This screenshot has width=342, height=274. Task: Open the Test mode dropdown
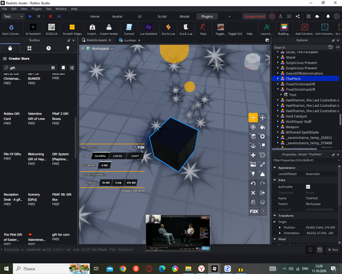13,16
